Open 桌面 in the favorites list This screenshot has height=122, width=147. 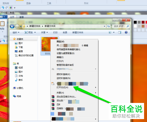[21, 51]
